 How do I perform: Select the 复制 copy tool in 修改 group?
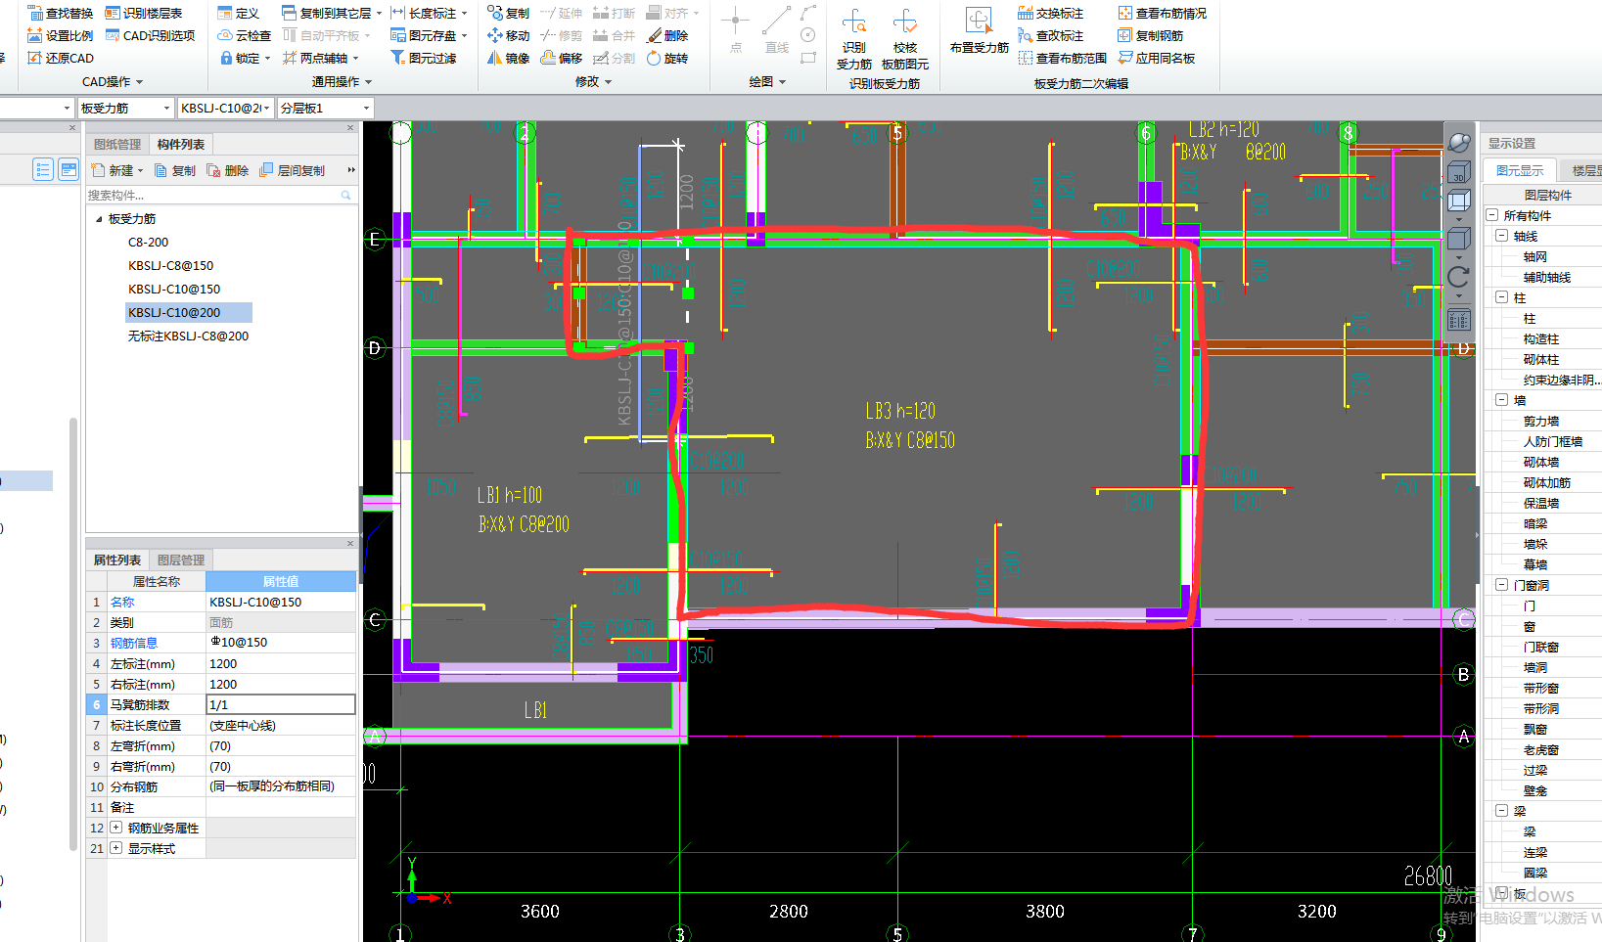click(x=509, y=13)
